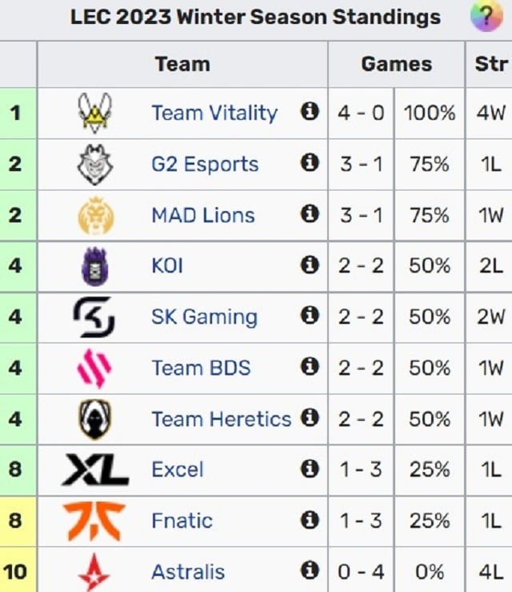
Task: Click the rainbow question mark help icon
Action: click(486, 16)
